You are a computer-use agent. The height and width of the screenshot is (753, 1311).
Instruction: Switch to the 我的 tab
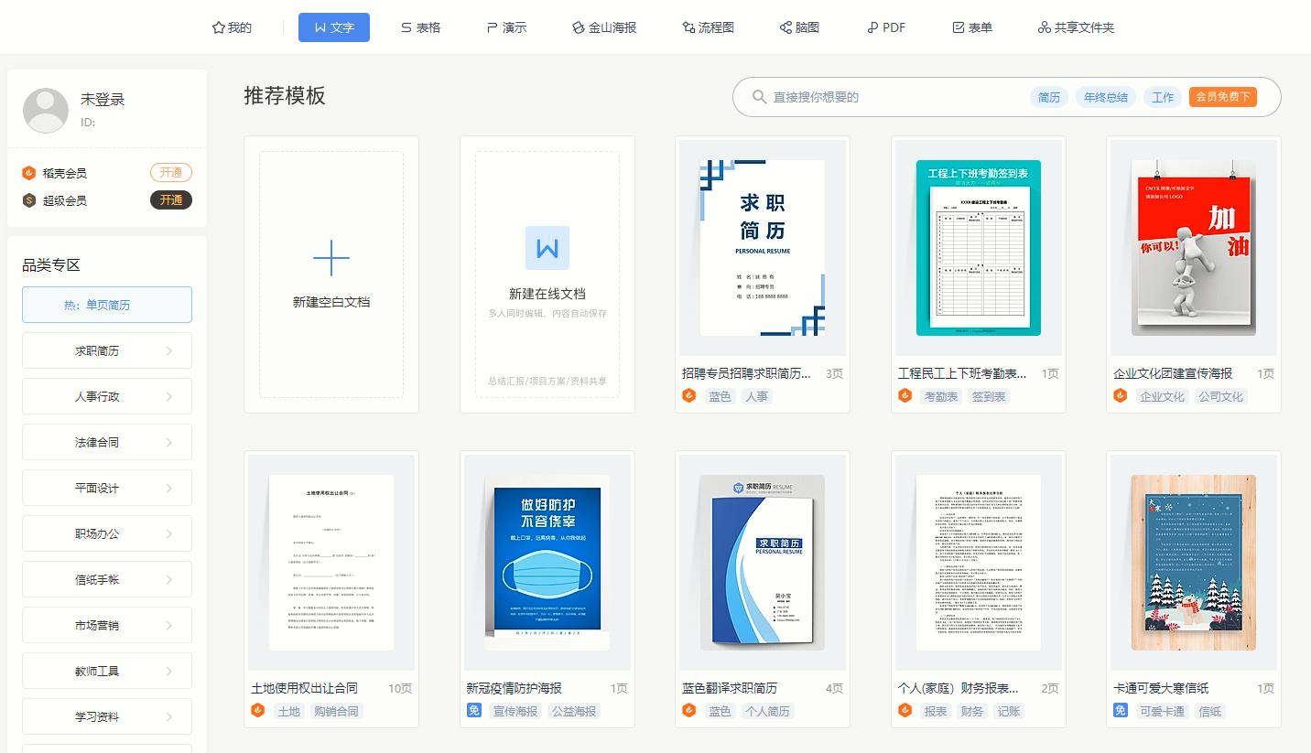[232, 27]
